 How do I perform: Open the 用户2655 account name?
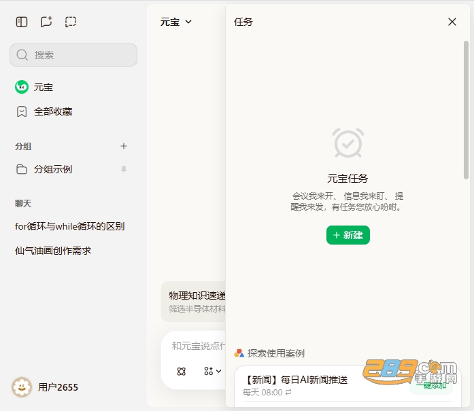pyautogui.click(x=58, y=387)
